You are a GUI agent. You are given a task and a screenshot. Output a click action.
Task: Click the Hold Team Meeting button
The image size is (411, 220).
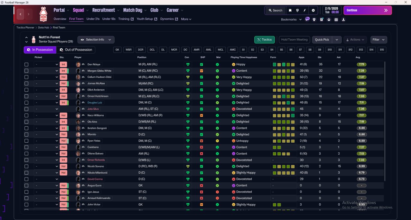pyautogui.click(x=294, y=40)
